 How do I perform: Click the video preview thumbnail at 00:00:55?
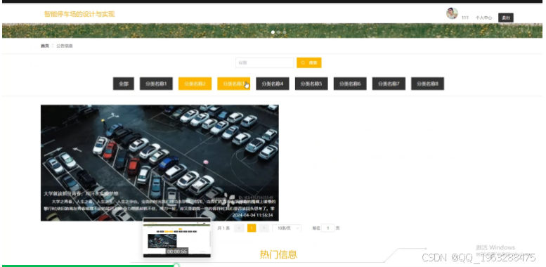(x=177, y=237)
